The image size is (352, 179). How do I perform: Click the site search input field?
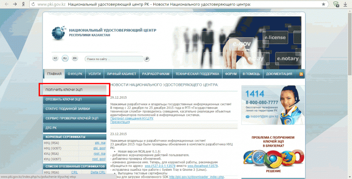pos(113,59)
